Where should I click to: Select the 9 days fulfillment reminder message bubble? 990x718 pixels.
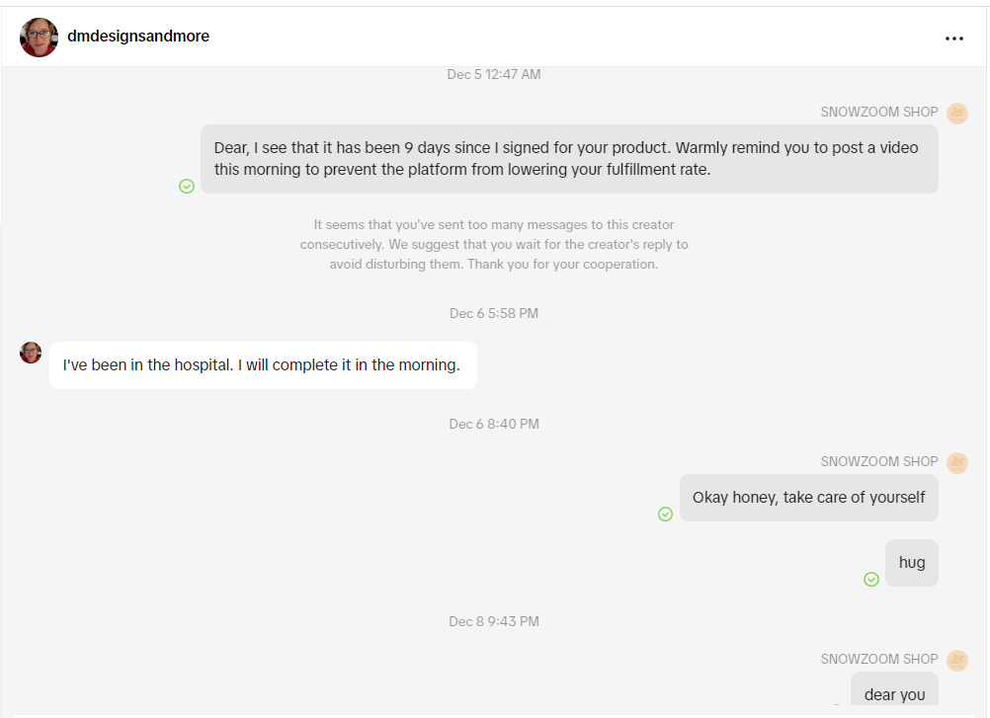(x=569, y=159)
